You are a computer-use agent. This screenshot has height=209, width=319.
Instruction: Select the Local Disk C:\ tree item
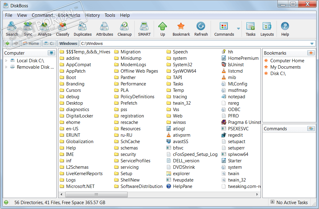[27, 61]
